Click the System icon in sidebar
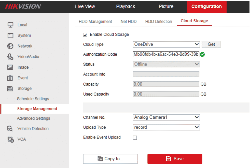 10,36
